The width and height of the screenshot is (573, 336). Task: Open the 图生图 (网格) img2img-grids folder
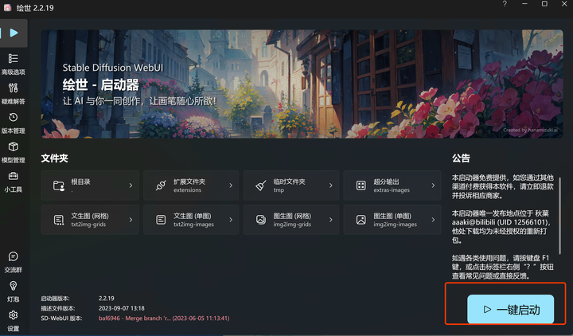coord(291,220)
